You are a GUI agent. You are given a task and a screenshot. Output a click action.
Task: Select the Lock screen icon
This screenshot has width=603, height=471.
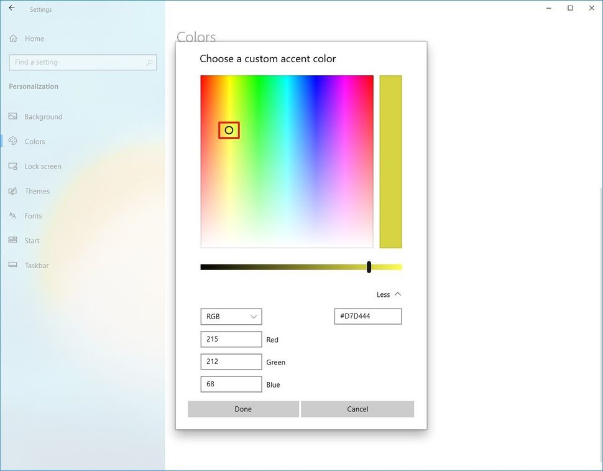(x=13, y=166)
